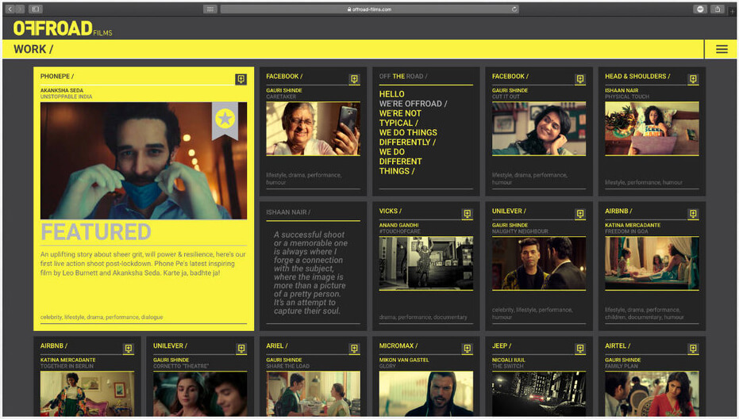Screen dimensions: 739x419
Task: Click the featured star ribbon badge
Action: click(225, 121)
